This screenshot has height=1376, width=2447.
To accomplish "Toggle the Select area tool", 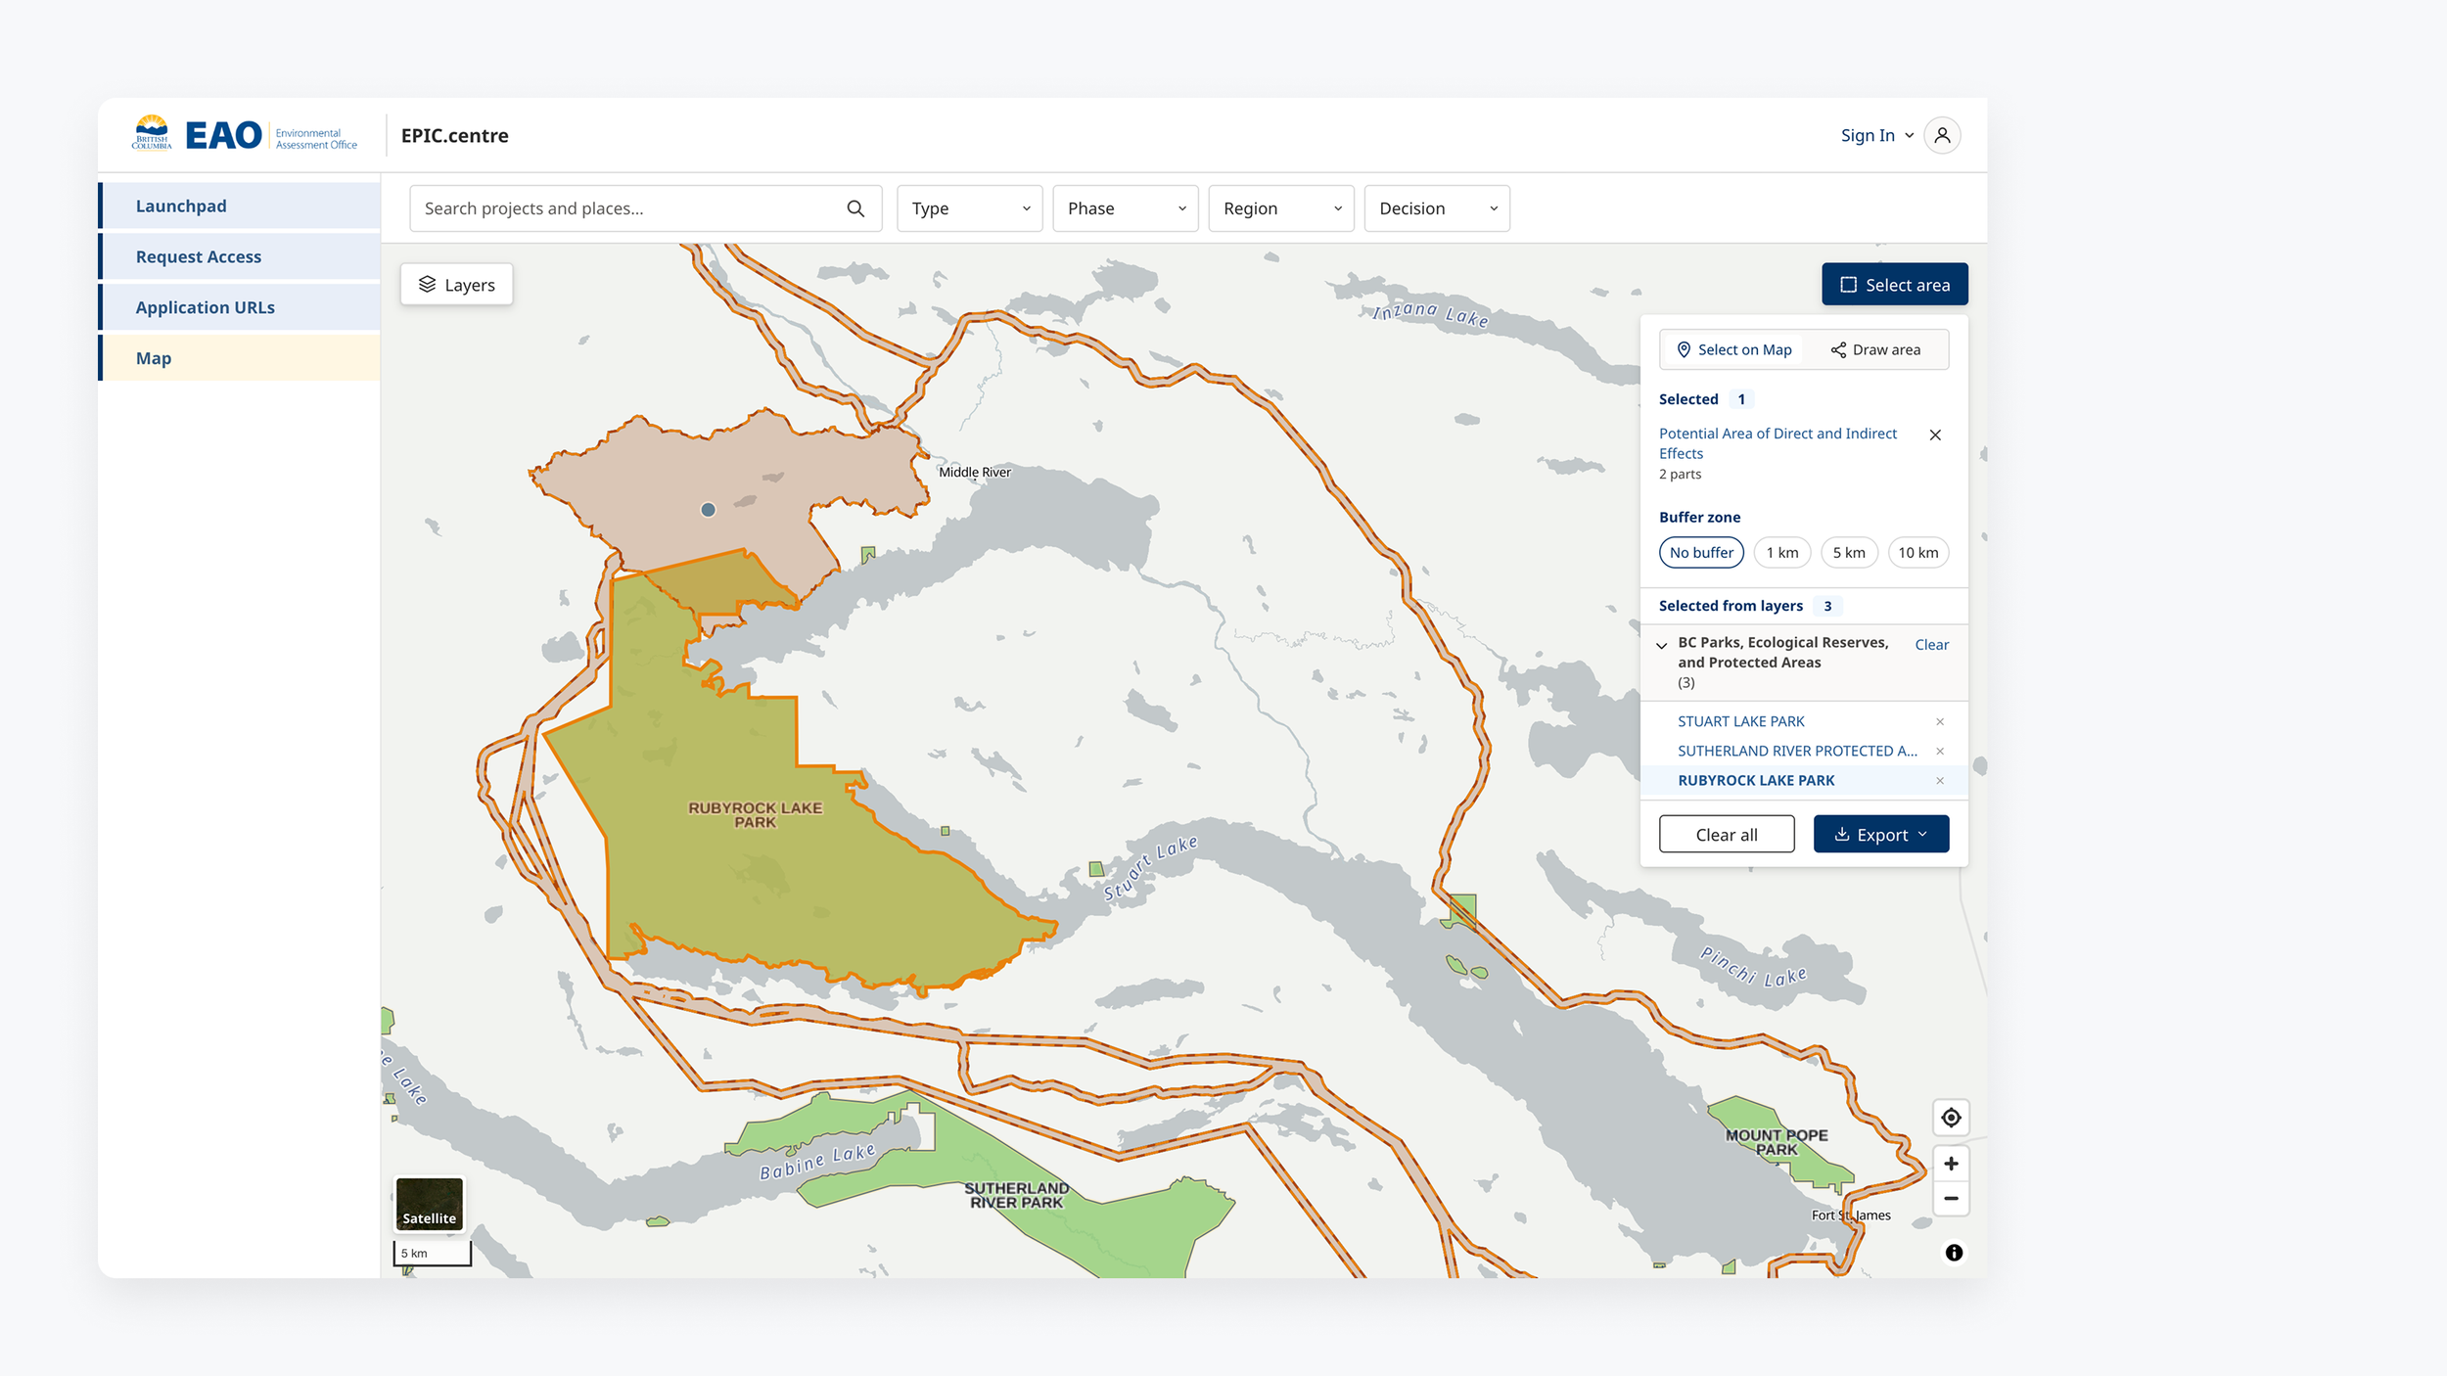I will (x=1895, y=285).
